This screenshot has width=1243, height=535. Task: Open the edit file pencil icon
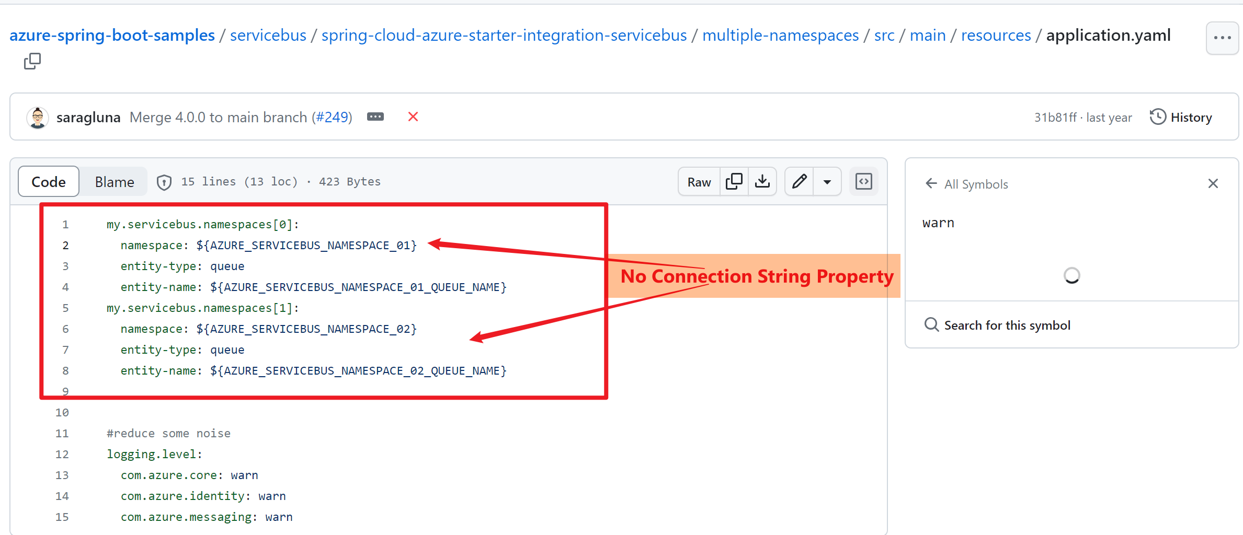[x=799, y=181]
